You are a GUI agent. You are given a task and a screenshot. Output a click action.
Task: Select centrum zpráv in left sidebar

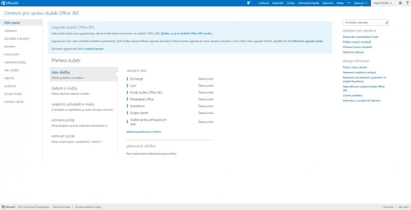14,102
